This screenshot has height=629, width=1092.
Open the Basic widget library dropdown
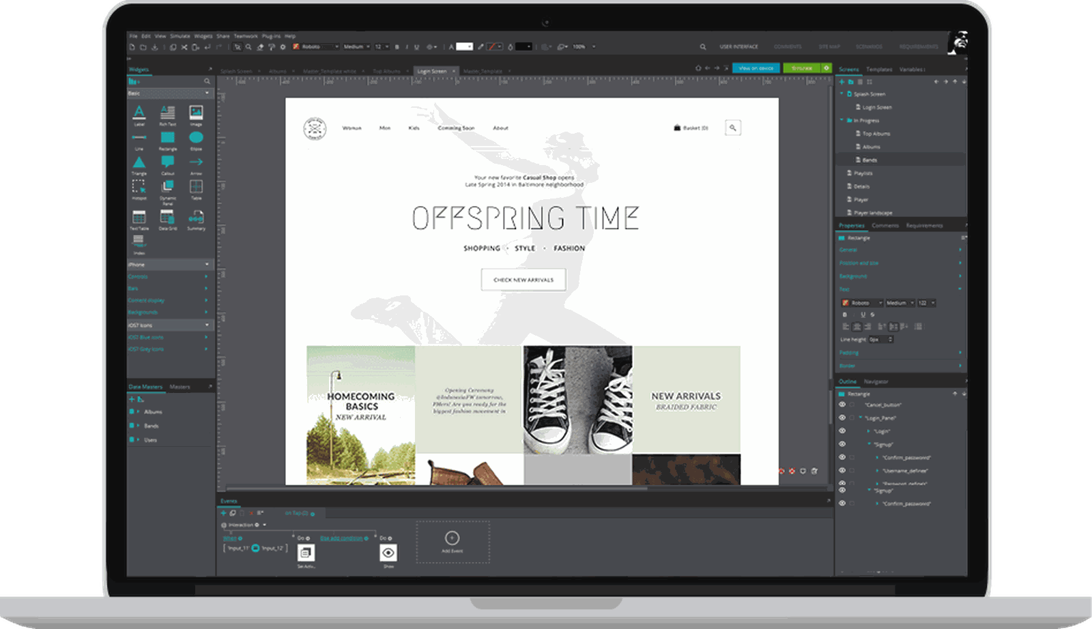coord(171,93)
